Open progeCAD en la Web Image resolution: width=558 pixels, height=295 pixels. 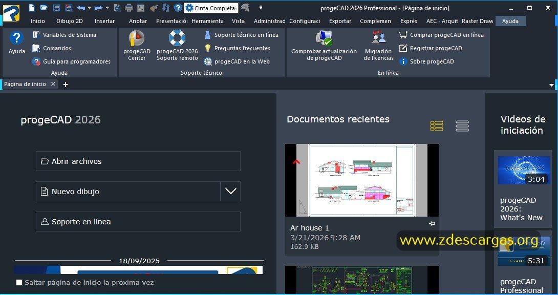pyautogui.click(x=237, y=61)
